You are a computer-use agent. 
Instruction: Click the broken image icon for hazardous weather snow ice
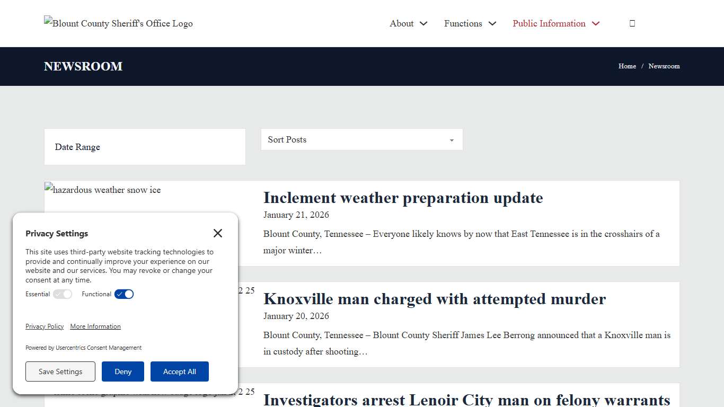coord(49,187)
